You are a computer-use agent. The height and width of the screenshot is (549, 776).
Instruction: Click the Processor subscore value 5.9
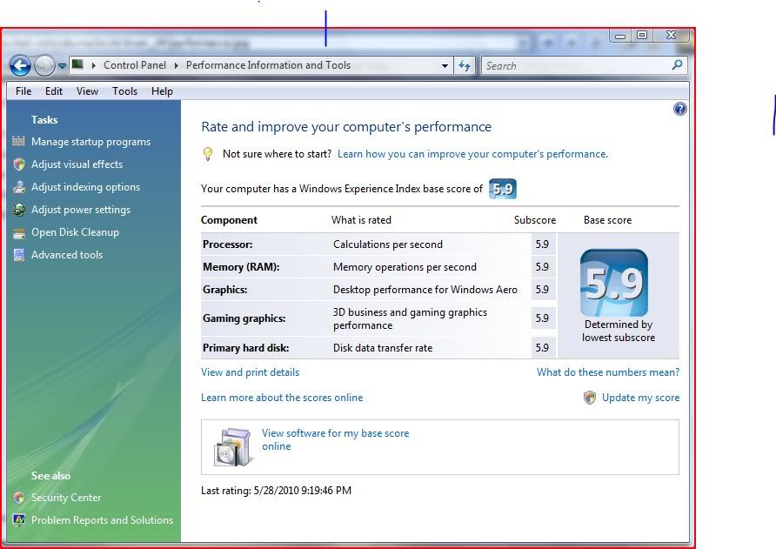point(542,244)
